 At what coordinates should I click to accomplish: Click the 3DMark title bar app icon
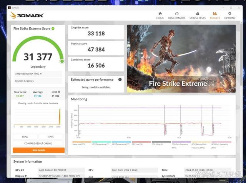pyautogui.click(x=9, y=8)
